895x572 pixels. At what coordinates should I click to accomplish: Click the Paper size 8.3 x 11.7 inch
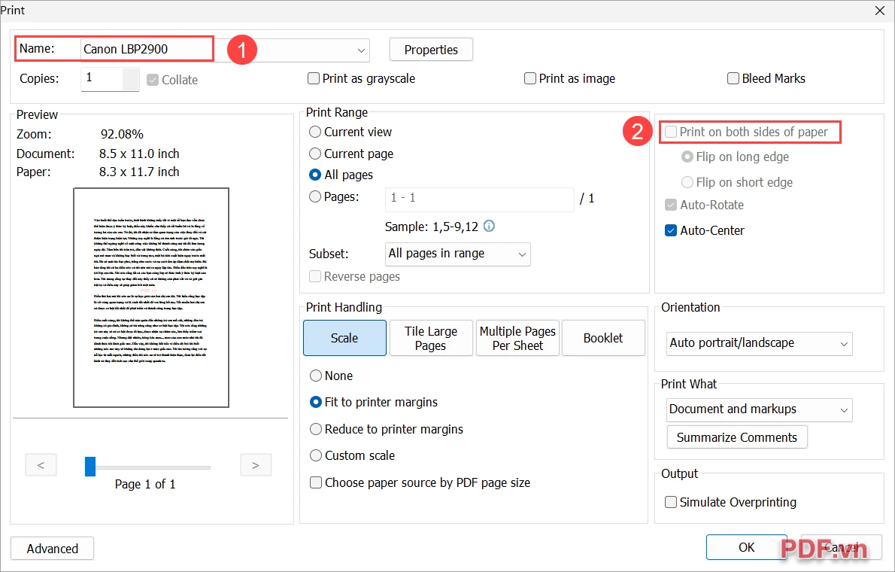139,172
